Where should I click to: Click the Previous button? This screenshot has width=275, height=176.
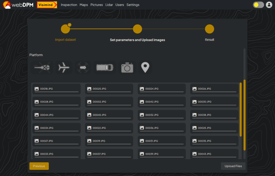point(39,166)
